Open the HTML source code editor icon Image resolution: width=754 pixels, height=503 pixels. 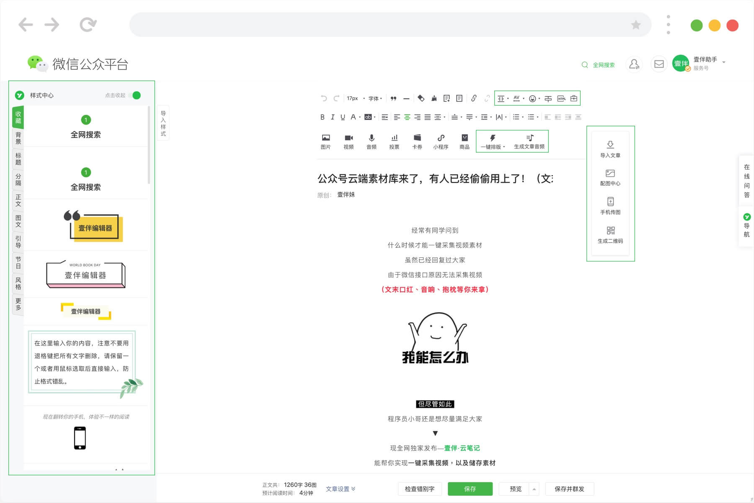pyautogui.click(x=562, y=99)
